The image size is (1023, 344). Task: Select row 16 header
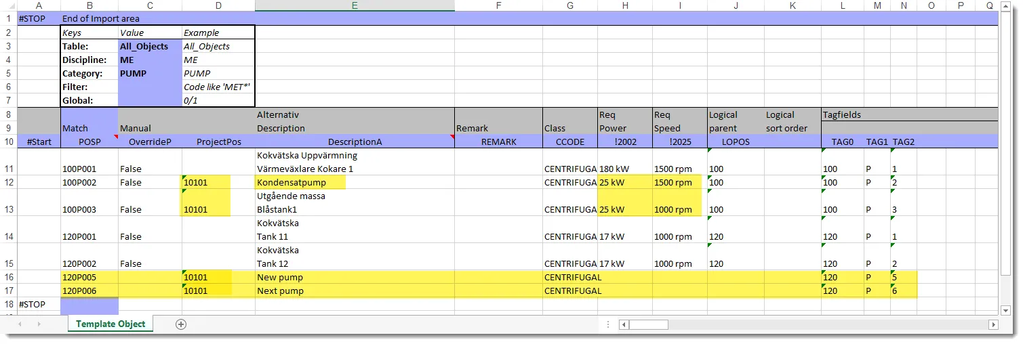click(x=9, y=277)
